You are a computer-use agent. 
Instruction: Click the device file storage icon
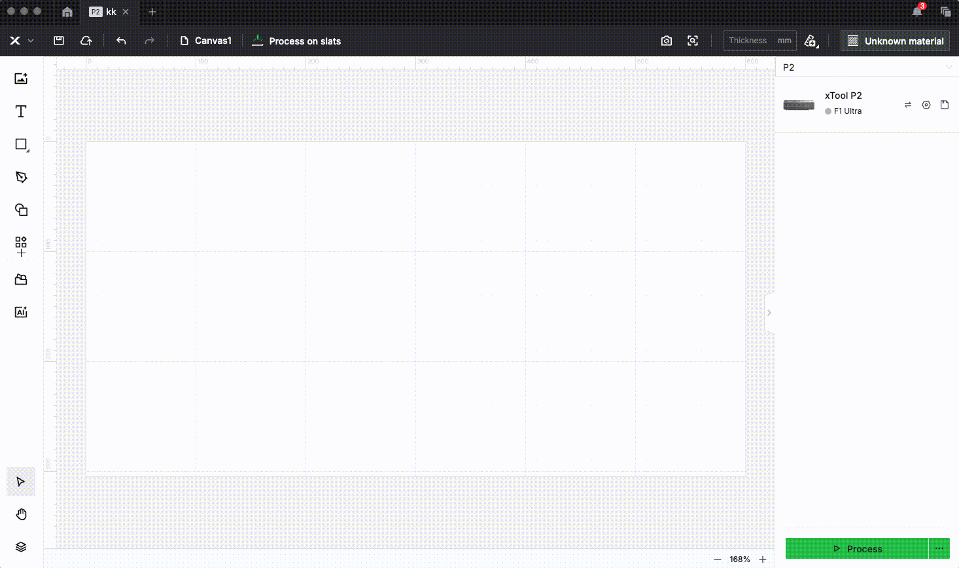click(x=945, y=105)
